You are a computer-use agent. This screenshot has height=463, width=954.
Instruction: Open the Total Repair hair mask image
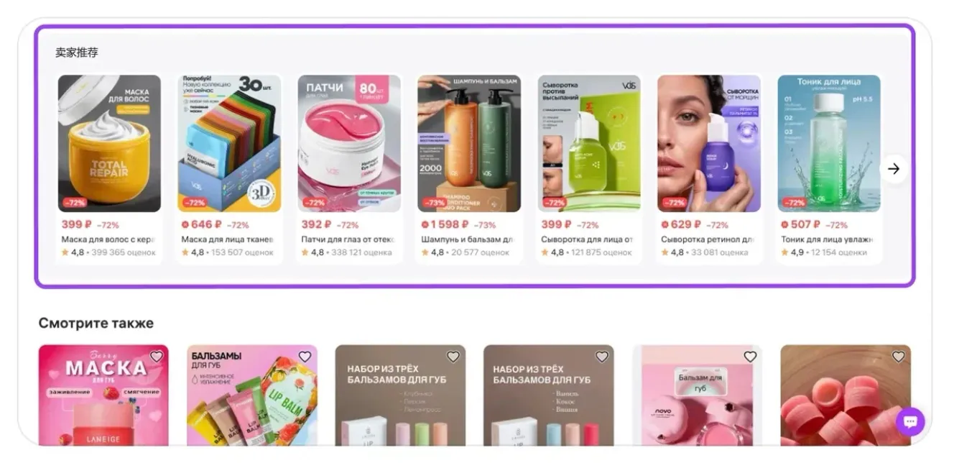coord(109,143)
